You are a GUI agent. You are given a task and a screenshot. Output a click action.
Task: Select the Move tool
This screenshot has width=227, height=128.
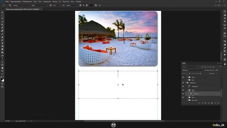[x=2, y=12]
